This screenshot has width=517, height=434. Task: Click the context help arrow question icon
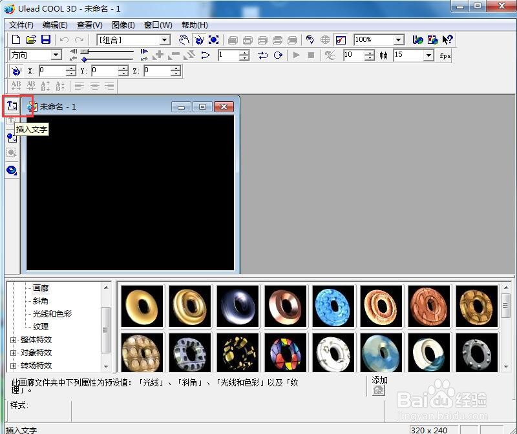pyautogui.click(x=447, y=40)
